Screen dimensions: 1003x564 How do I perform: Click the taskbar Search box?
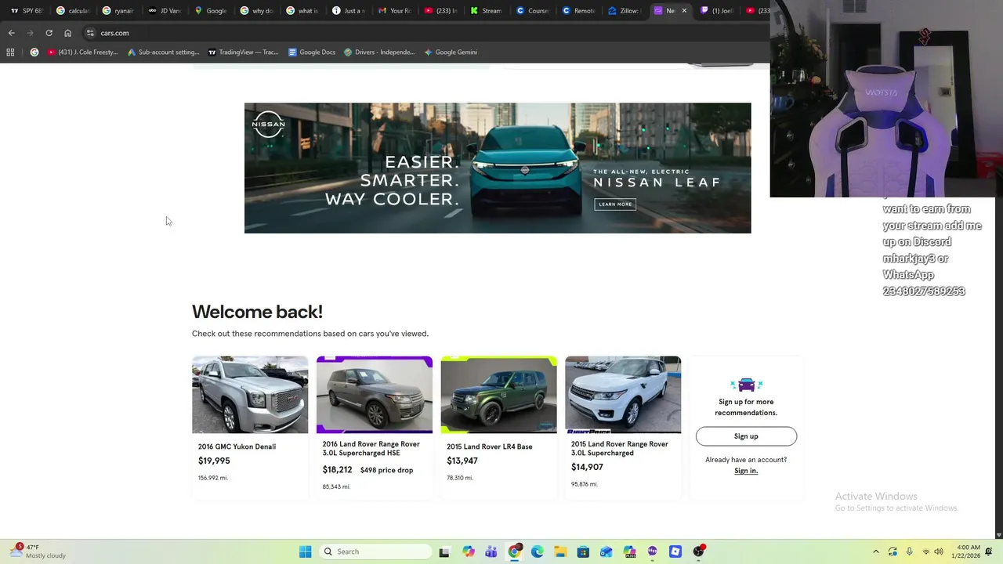tap(376, 551)
